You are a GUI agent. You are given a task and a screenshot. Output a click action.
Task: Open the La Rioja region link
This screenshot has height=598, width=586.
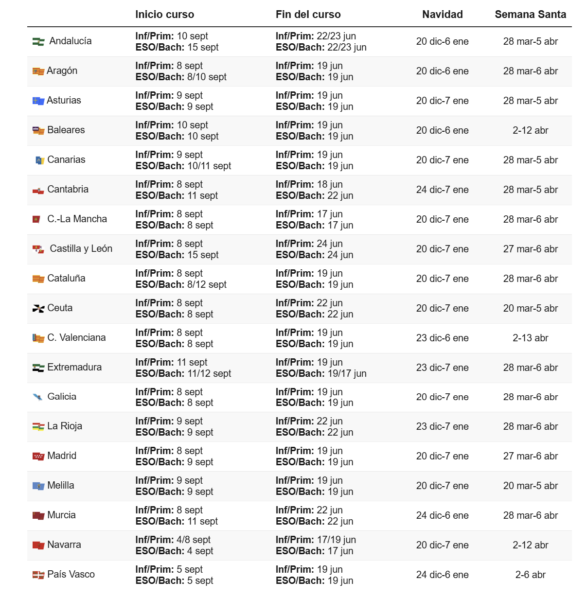(x=65, y=426)
